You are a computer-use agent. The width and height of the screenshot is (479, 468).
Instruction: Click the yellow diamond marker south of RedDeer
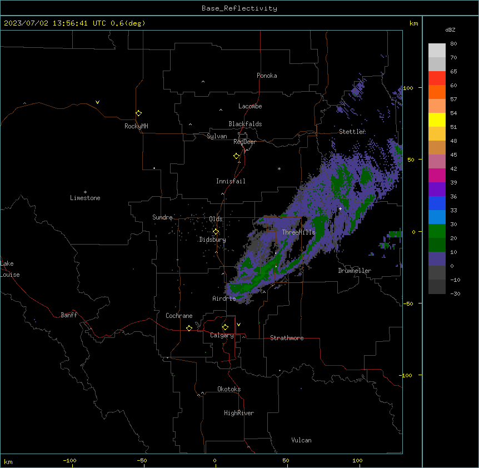237,156
